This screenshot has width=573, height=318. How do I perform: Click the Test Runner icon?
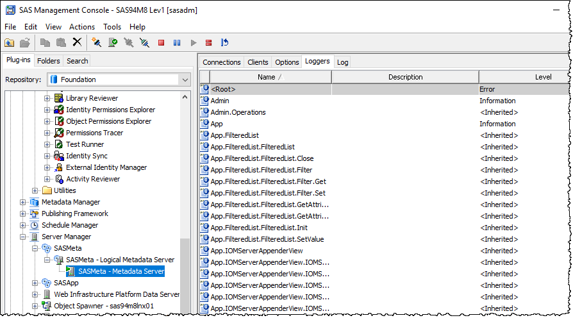pyautogui.click(x=59, y=144)
